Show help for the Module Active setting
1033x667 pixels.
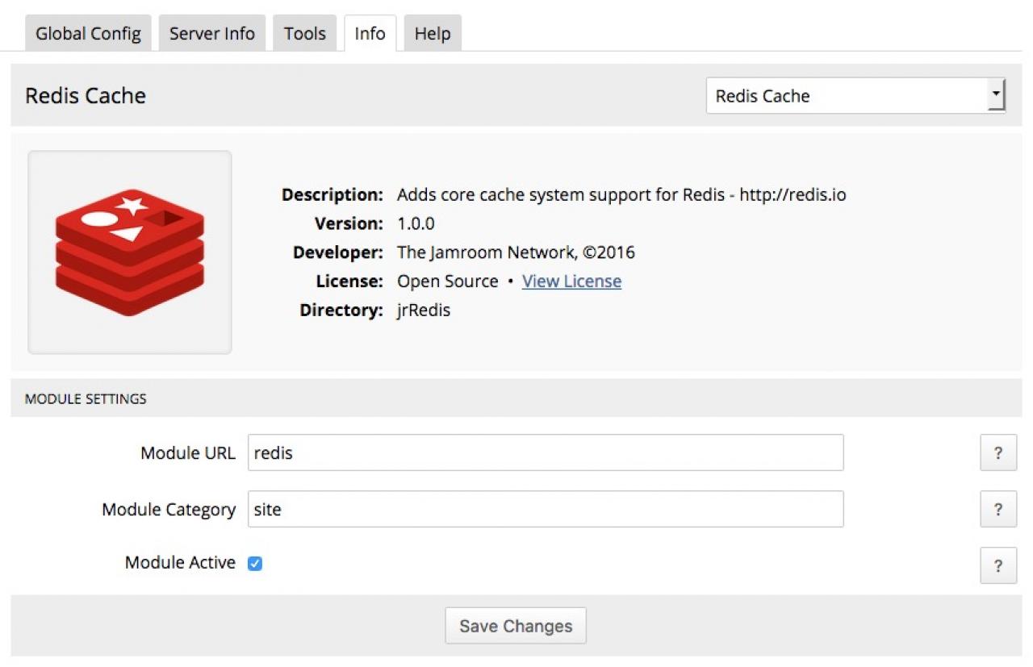coord(997,565)
